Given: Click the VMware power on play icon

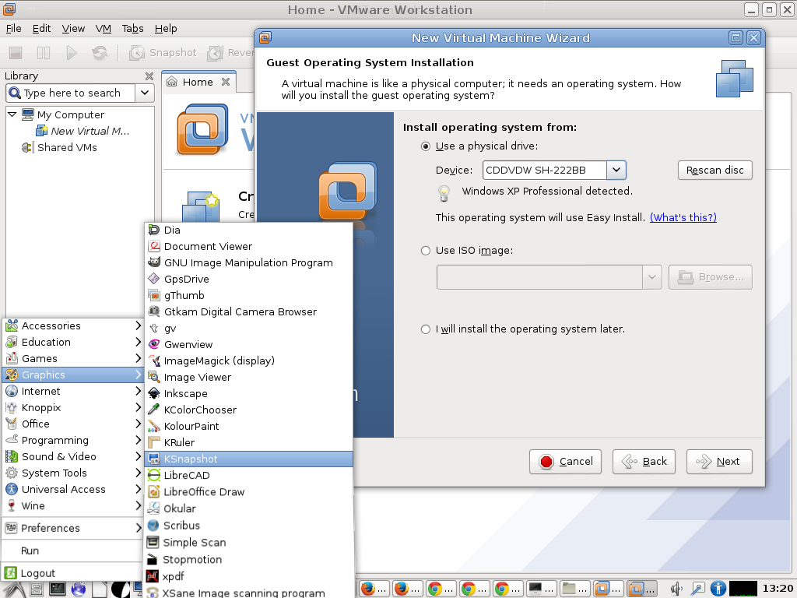Looking at the screenshot, I should (x=72, y=52).
